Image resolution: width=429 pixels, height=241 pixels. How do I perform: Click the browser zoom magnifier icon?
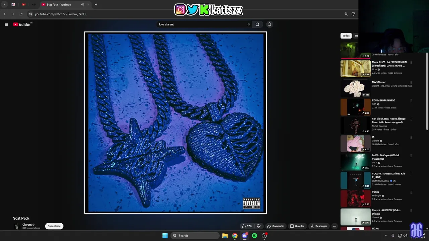(346, 14)
